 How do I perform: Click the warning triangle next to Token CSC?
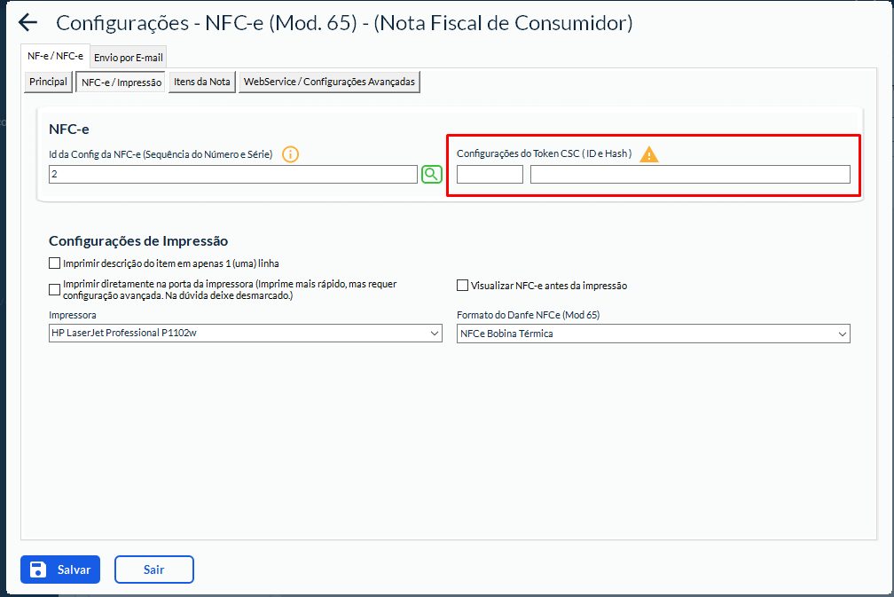(650, 154)
